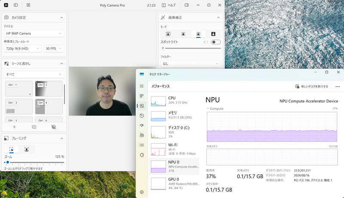
Task: Select the Ctrl 1 scene thumbnail
Action: [x=19, y=89]
